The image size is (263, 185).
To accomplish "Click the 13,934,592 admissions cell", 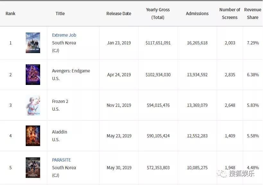I will point(197,75).
